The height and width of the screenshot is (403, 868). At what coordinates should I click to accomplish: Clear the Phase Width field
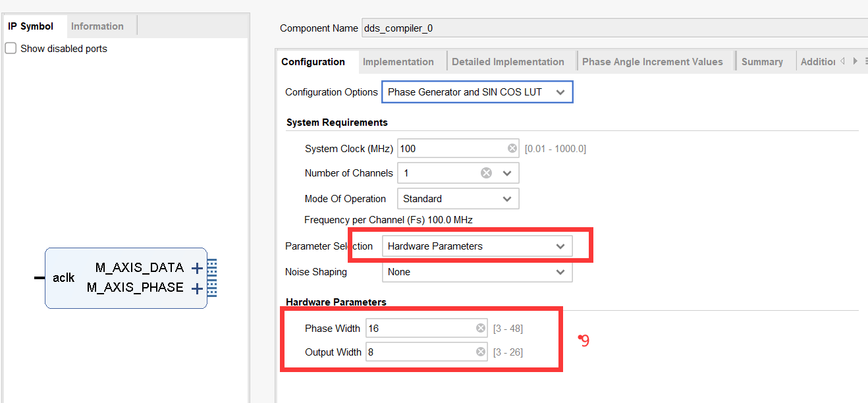481,329
